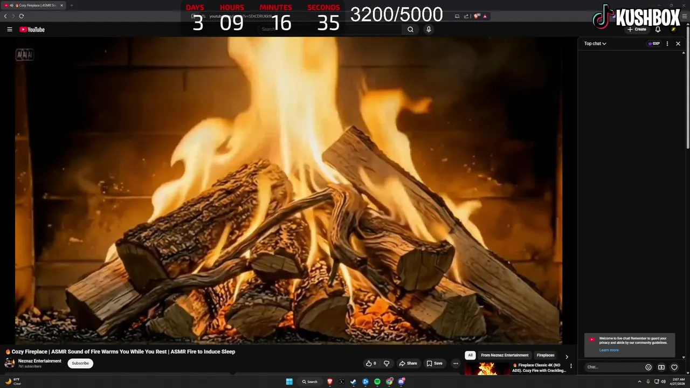Open the taskbar clock and date
This screenshot has width=690, height=388.
click(x=678, y=382)
